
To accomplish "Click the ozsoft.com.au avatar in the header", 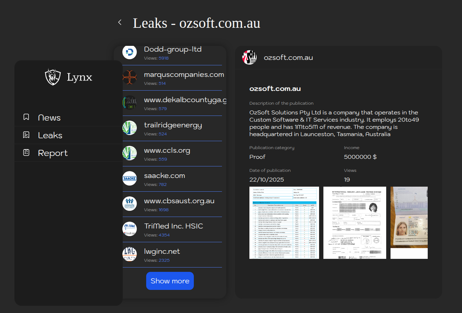I will point(249,57).
